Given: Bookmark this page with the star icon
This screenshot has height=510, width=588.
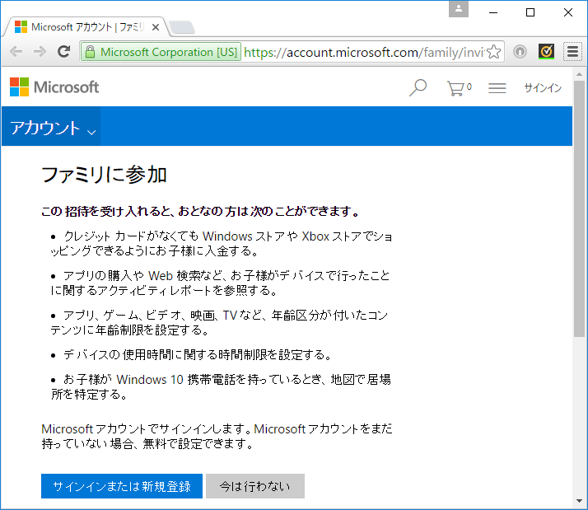Looking at the screenshot, I should click(494, 52).
